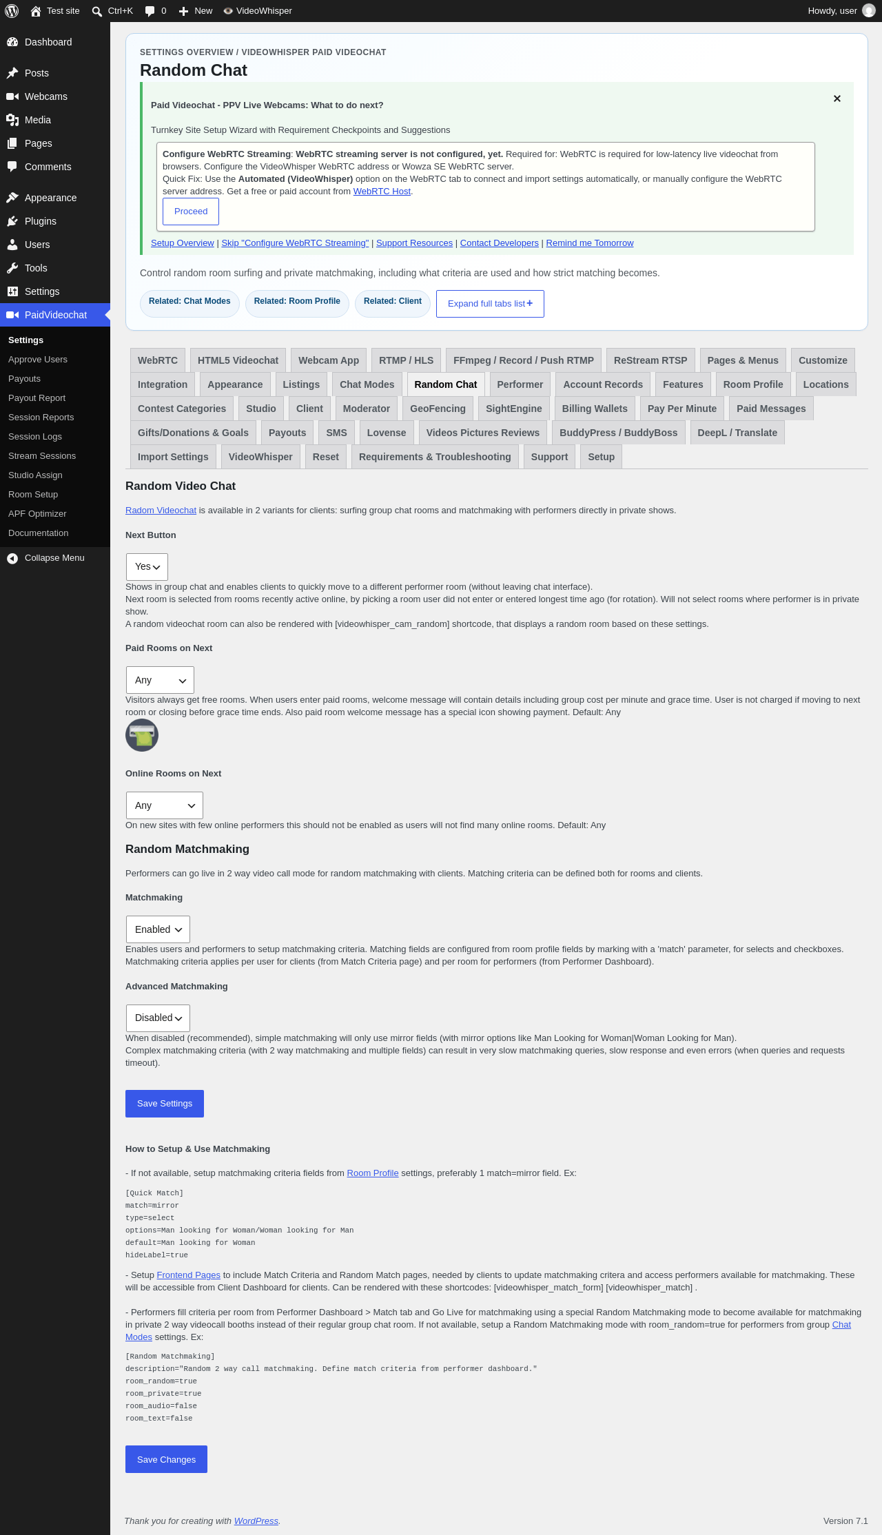Screen dimensions: 882x1535
Task: Click the paid room payment icon
Action: [x=142, y=735]
